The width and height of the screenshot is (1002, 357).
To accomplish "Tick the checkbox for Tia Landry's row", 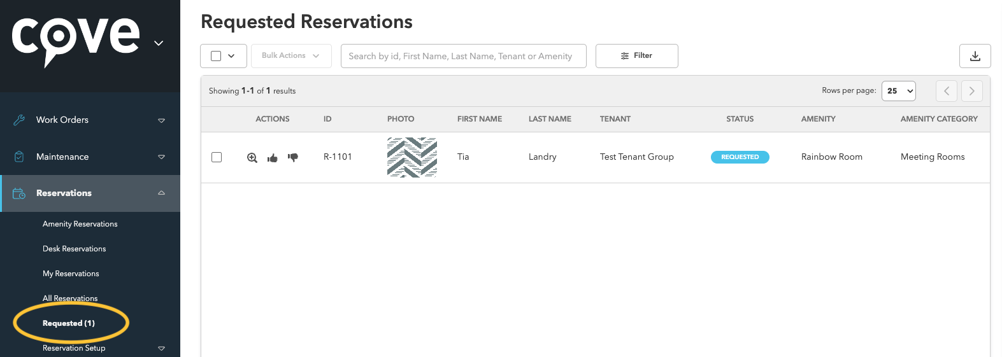I will [x=217, y=157].
